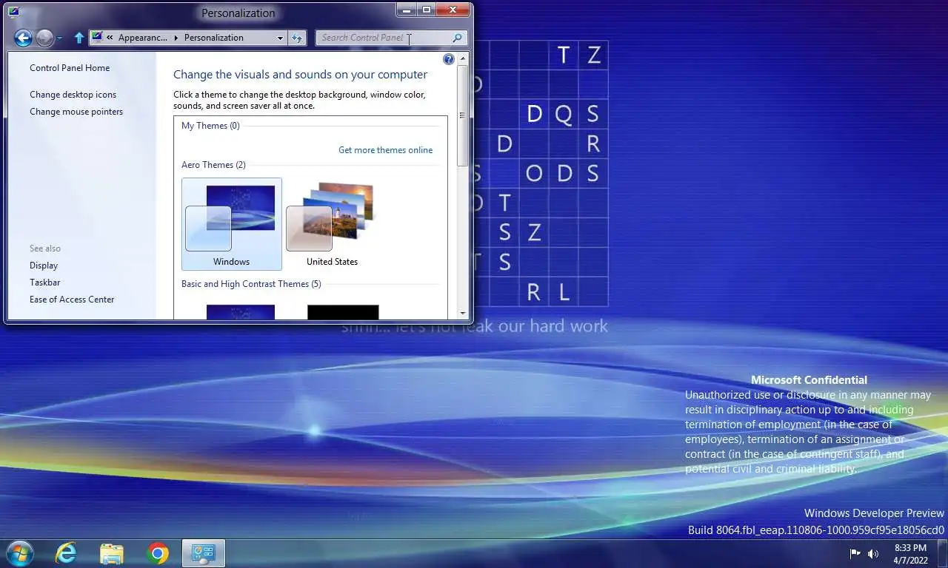
Task: Minimize the Personalization window
Action: (407, 10)
